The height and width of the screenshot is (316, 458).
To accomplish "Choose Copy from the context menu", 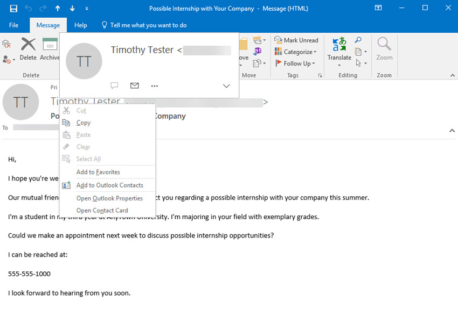I will click(84, 123).
